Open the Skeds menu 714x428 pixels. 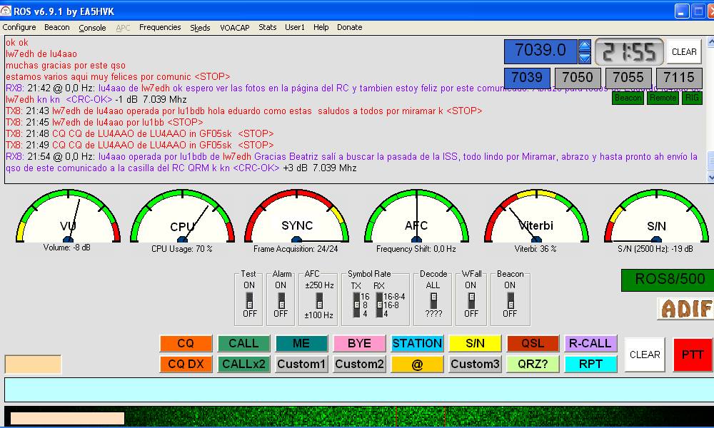pyautogui.click(x=200, y=27)
